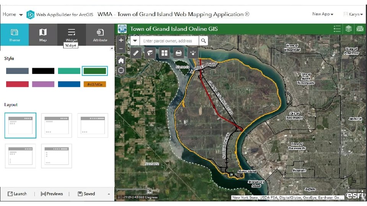Open the tool right of the Print widget
The width and height of the screenshot is (367, 206).
point(193,53)
